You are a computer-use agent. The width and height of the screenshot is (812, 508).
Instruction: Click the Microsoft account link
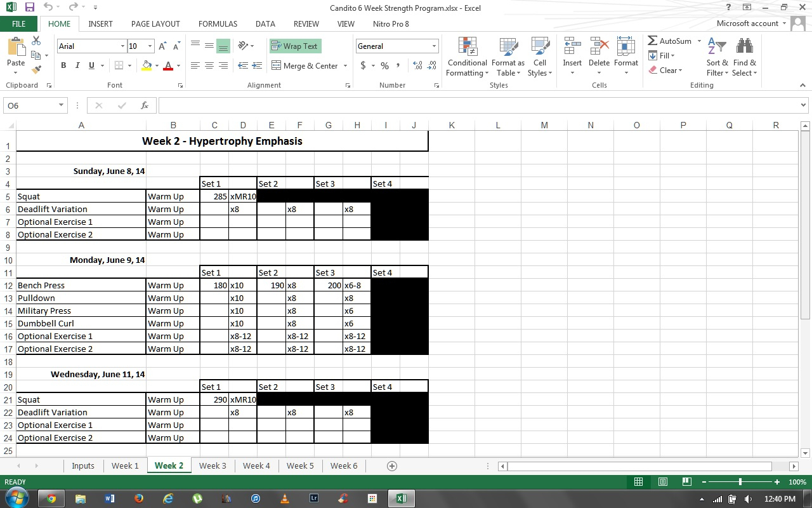pos(747,23)
